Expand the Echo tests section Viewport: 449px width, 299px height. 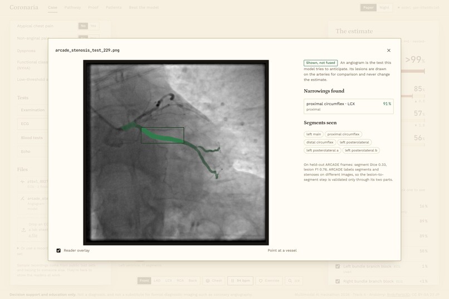click(x=33, y=151)
